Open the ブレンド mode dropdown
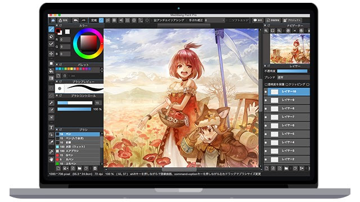 293,77
